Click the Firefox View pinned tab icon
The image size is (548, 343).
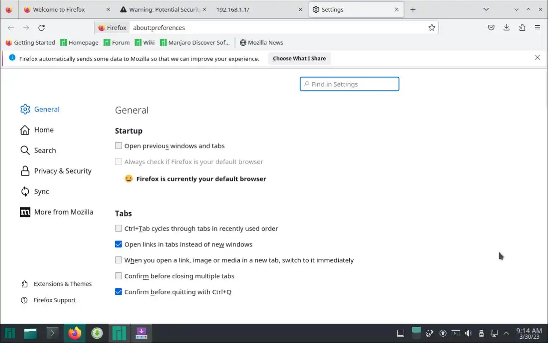9,9
